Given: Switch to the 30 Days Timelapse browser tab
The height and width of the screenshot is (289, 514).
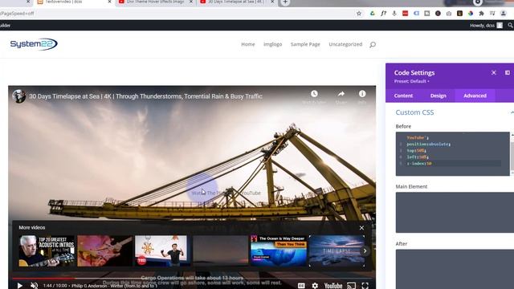Looking at the screenshot, I should (x=237, y=2).
